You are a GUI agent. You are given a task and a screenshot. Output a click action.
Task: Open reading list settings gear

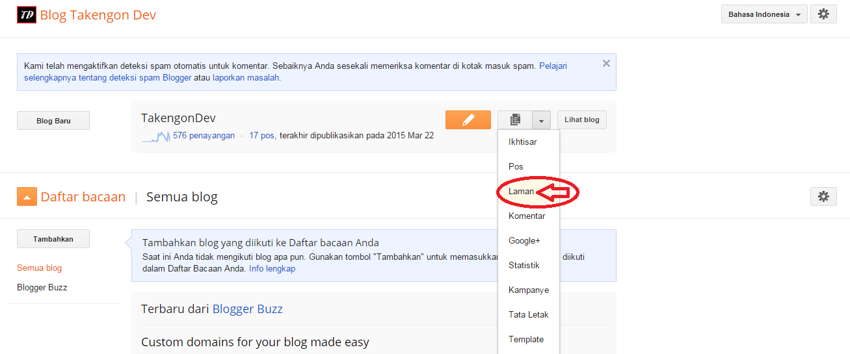tap(823, 197)
